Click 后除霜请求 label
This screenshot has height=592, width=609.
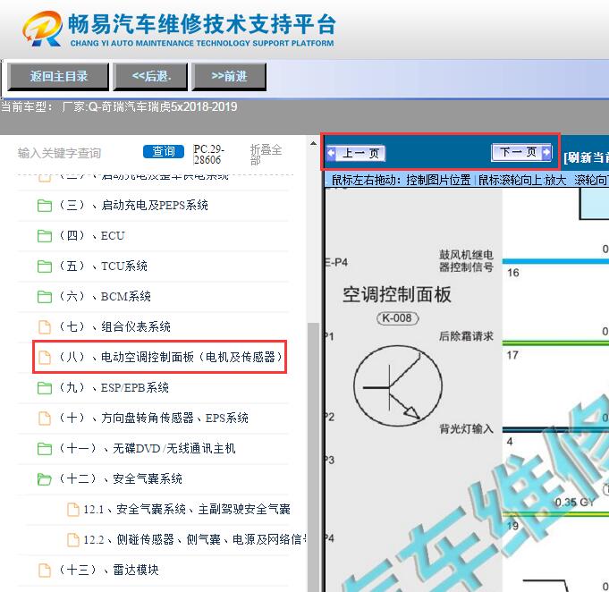click(x=466, y=336)
